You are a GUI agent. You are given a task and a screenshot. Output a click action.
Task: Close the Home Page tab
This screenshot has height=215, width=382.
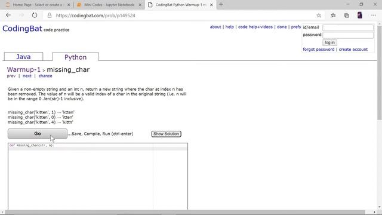[x=69, y=5]
